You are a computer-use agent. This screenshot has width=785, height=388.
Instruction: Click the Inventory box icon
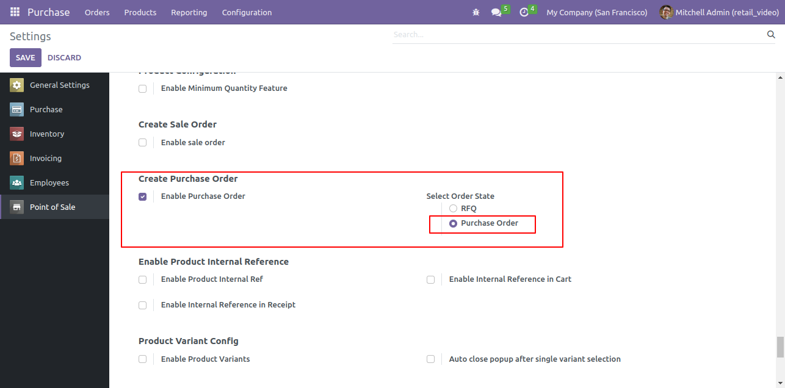pyautogui.click(x=16, y=134)
